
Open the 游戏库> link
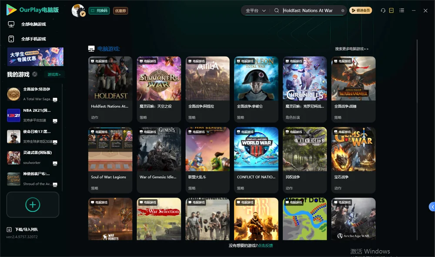click(x=54, y=74)
